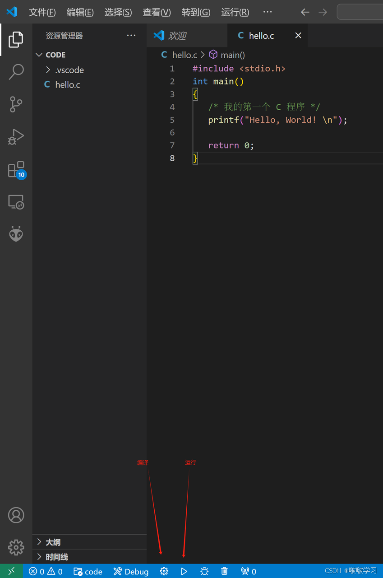Open the 选择(S) menu
383x578 pixels.
[118, 12]
